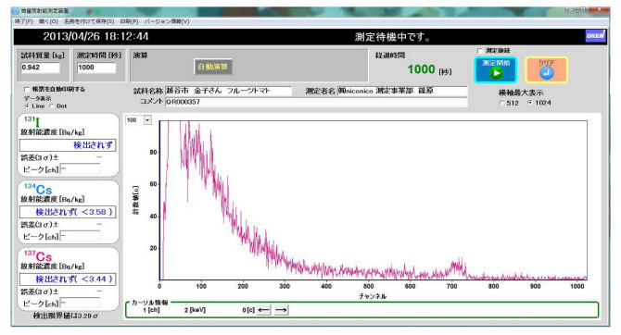Click the comment field containing QR000357
This screenshot has height=335, width=621.
pyautogui.click(x=316, y=102)
